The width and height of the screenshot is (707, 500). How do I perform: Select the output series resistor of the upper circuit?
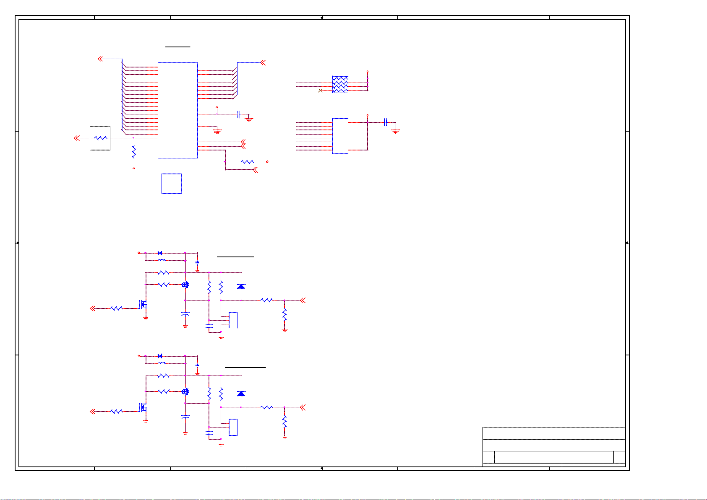267,300
